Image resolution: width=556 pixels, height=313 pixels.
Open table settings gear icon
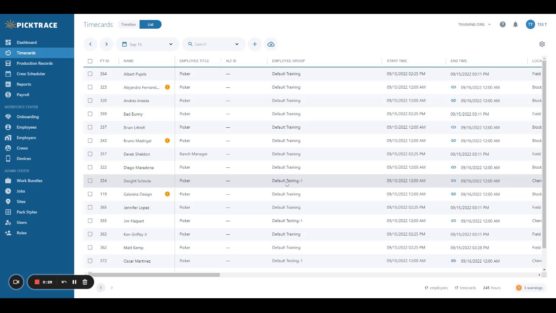(542, 44)
